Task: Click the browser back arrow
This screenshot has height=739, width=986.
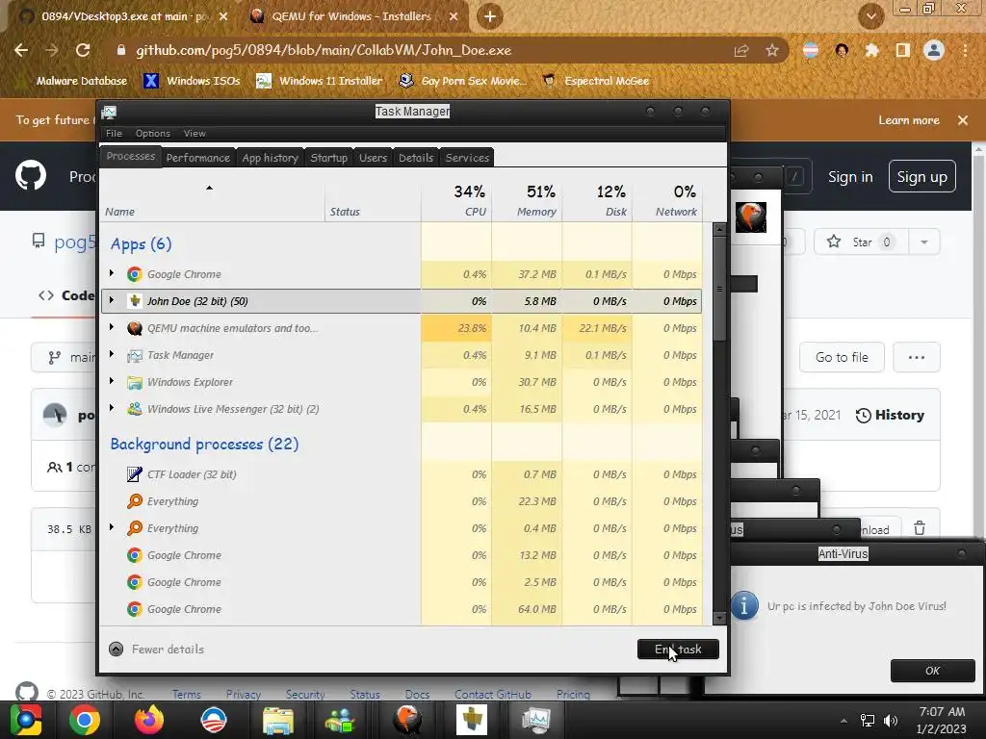Action: click(x=21, y=50)
